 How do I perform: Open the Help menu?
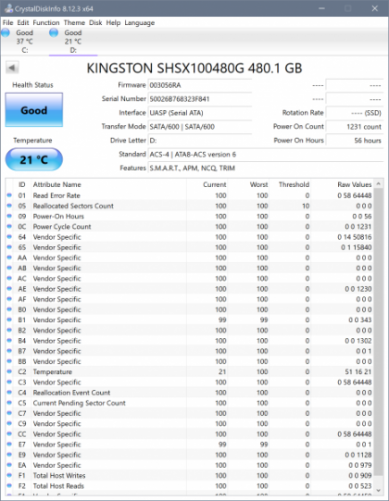coord(113,22)
